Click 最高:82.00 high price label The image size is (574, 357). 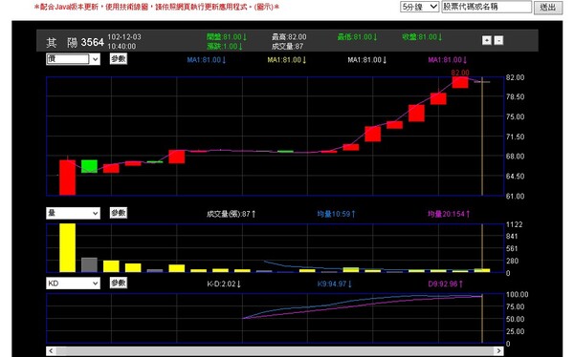click(289, 37)
